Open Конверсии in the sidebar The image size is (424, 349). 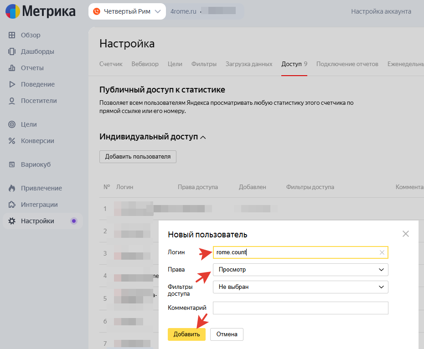37,141
